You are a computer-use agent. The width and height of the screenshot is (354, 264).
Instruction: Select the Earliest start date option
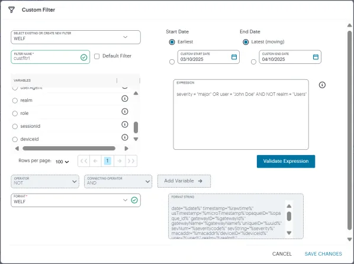point(172,42)
